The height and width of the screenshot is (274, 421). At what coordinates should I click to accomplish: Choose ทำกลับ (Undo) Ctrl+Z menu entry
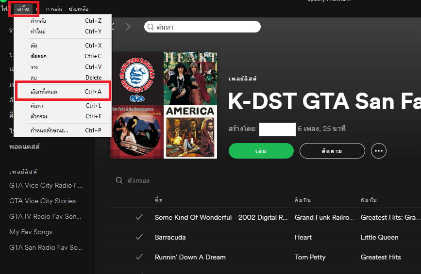(63, 21)
